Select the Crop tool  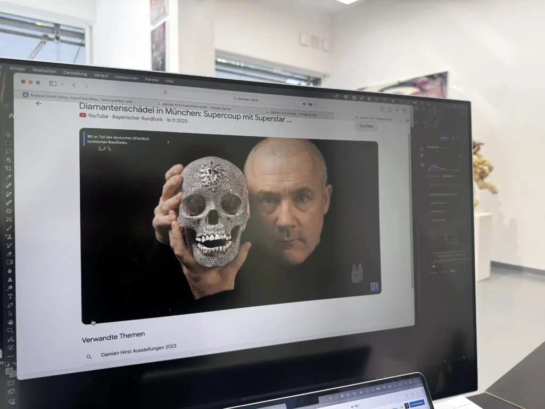[x=9, y=168]
